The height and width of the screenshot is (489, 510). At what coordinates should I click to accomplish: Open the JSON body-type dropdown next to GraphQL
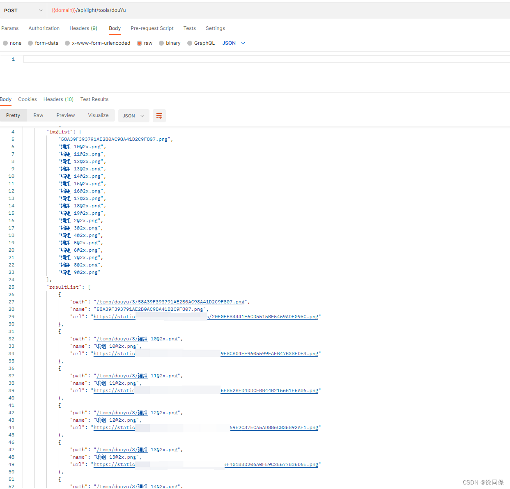point(233,43)
